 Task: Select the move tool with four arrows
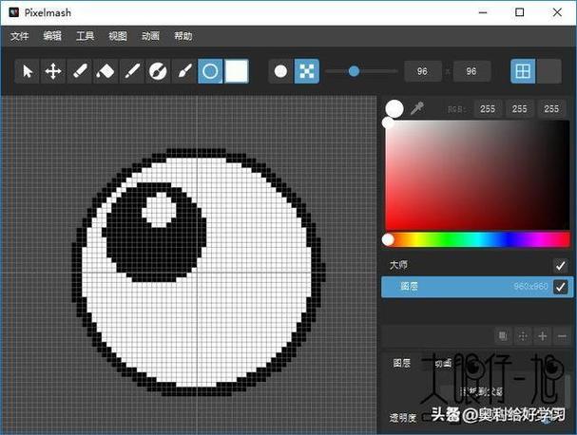click(x=53, y=71)
